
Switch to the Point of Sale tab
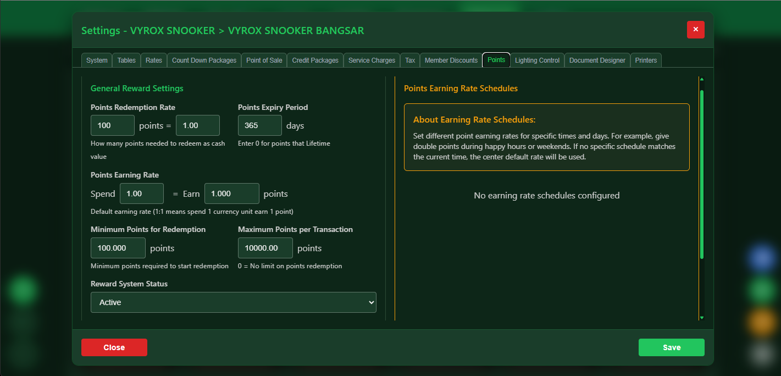pyautogui.click(x=264, y=60)
